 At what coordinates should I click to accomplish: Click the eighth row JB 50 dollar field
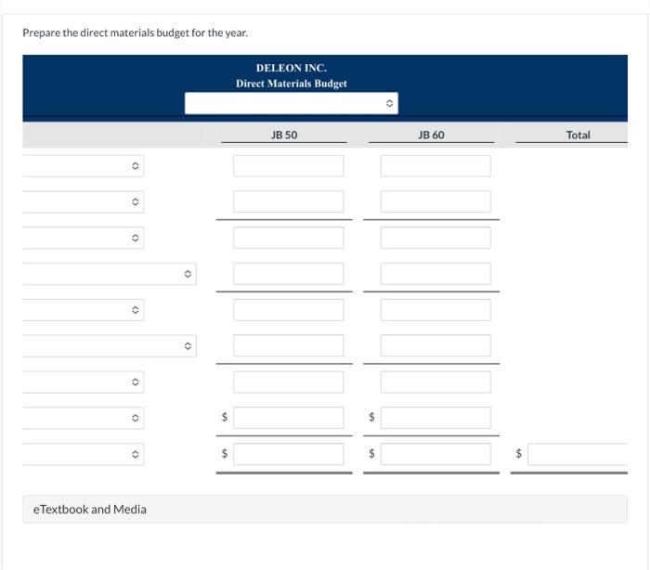[289, 419]
